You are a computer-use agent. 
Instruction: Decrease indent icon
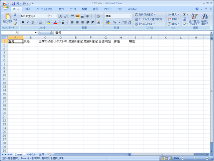[88, 22]
